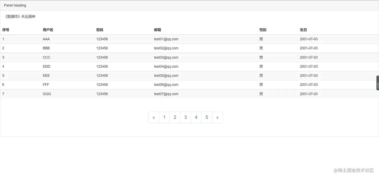The height and width of the screenshot is (178, 379).
Task: Click gender 男 in BBB row
Action: [261, 48]
